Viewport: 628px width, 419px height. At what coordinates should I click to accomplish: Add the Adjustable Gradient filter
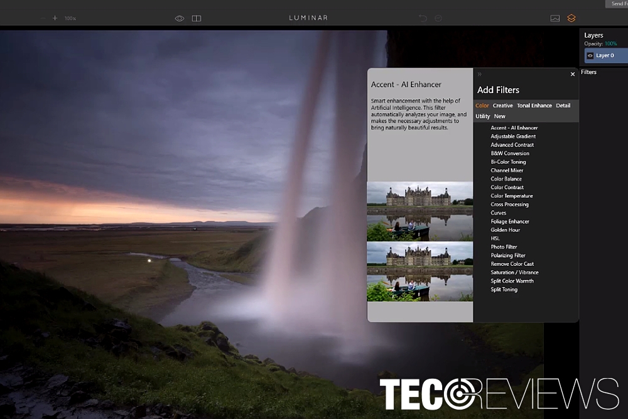513,136
